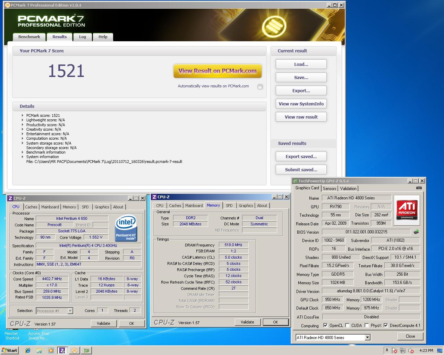The image size is (444, 355).
Task: Show hidden tray icons arrow
Action: [x=387, y=350]
